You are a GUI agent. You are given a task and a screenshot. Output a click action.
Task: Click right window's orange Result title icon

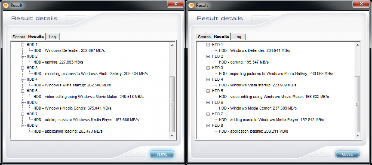pyautogui.click(x=191, y=5)
